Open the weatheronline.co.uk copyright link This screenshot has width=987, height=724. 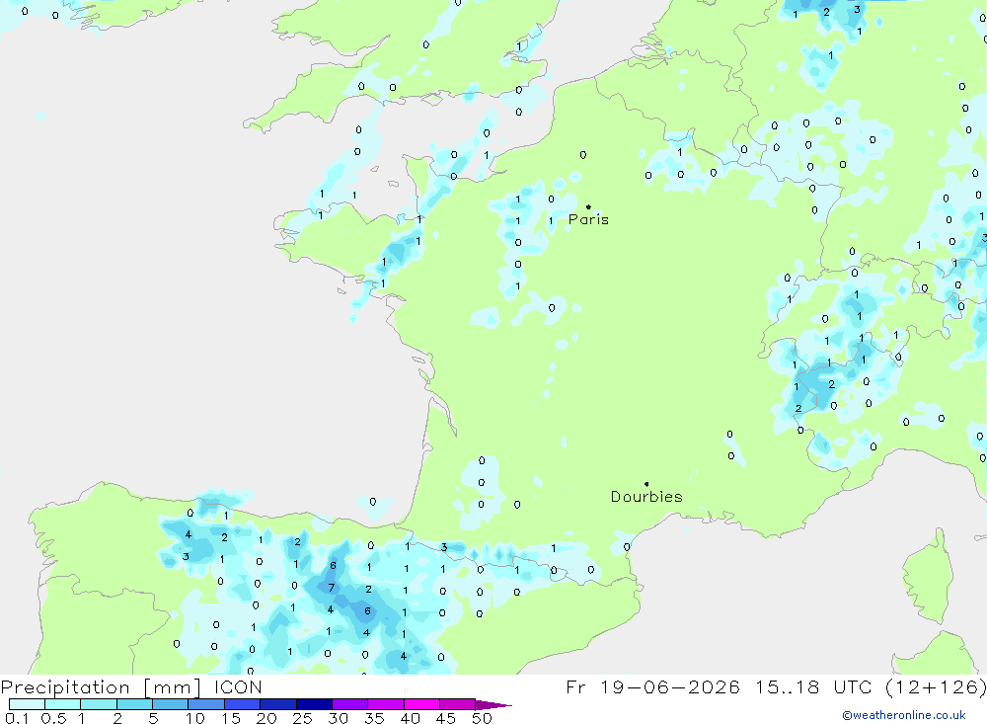(904, 715)
